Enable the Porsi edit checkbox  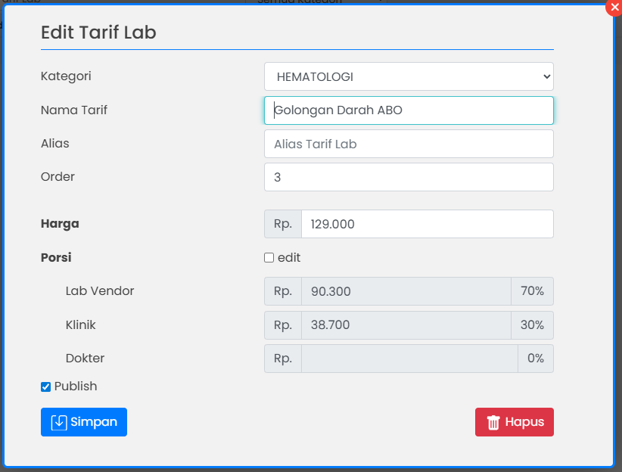click(269, 258)
